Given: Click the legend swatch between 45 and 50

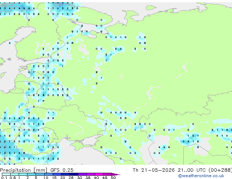Looking at the screenshot, I should coord(108,174).
